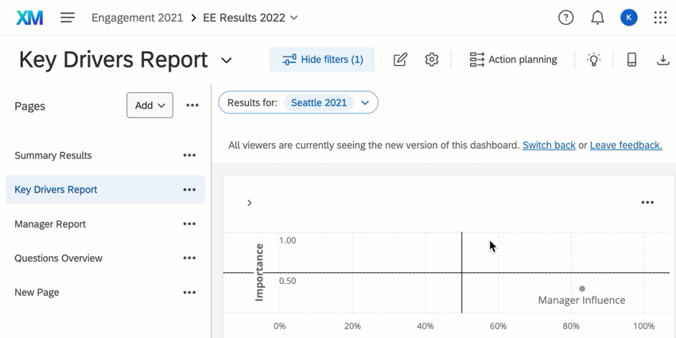Select the Summary Results page
Image resolution: width=676 pixels, height=338 pixels.
tap(53, 155)
